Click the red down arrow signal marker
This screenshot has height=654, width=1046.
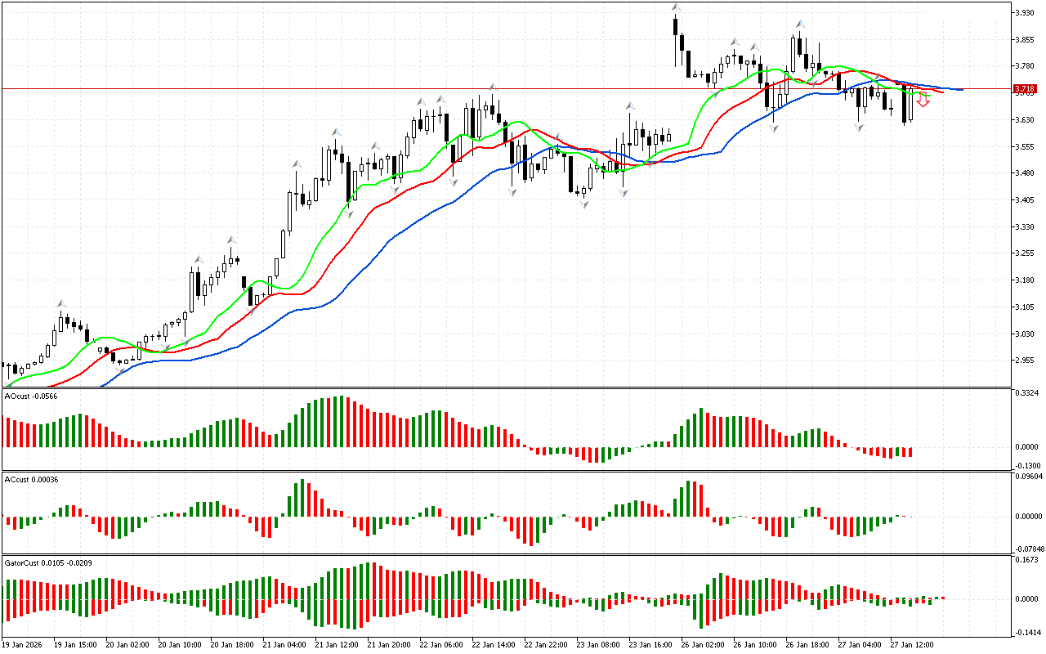tap(923, 103)
